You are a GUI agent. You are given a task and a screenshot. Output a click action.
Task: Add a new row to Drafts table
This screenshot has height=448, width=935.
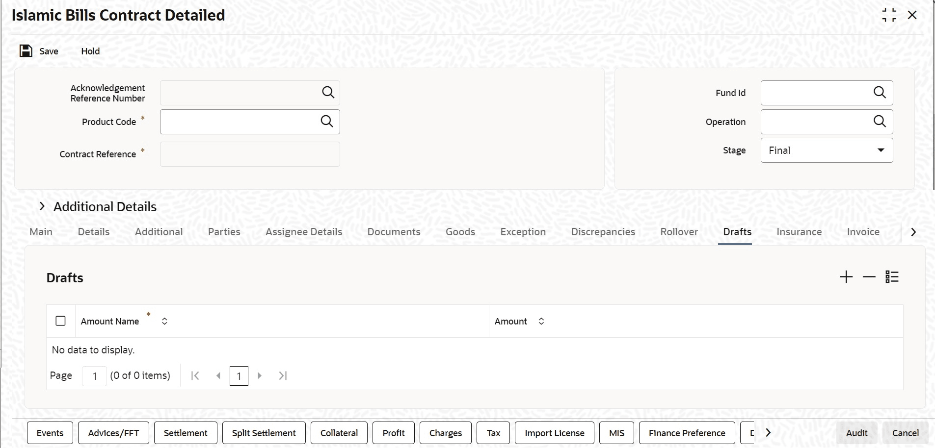[846, 277]
